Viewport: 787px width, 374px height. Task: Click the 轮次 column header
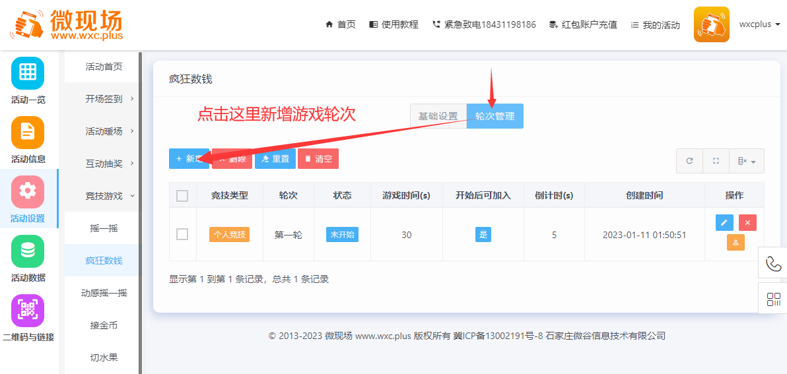click(x=288, y=195)
